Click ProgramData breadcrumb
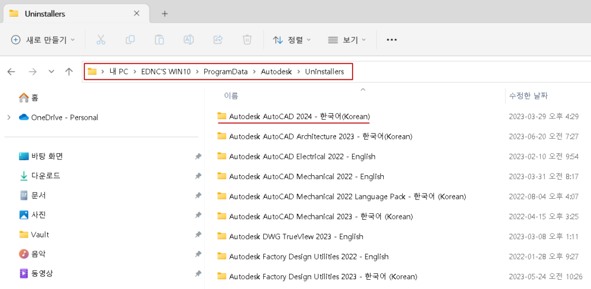 click(226, 72)
